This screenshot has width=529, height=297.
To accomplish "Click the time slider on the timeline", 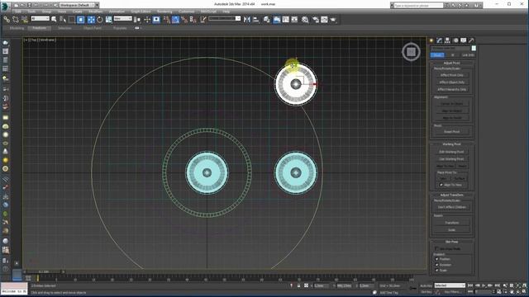I will (44, 271).
